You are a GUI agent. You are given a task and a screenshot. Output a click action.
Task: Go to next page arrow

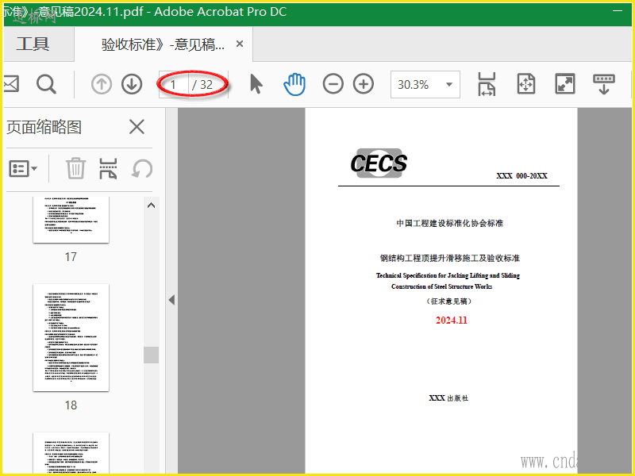132,84
